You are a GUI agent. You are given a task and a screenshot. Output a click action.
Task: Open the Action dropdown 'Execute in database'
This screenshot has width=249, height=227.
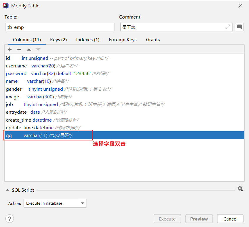point(55,203)
